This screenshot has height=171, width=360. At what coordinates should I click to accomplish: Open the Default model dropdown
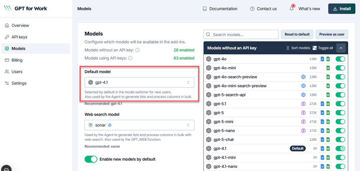tap(139, 82)
